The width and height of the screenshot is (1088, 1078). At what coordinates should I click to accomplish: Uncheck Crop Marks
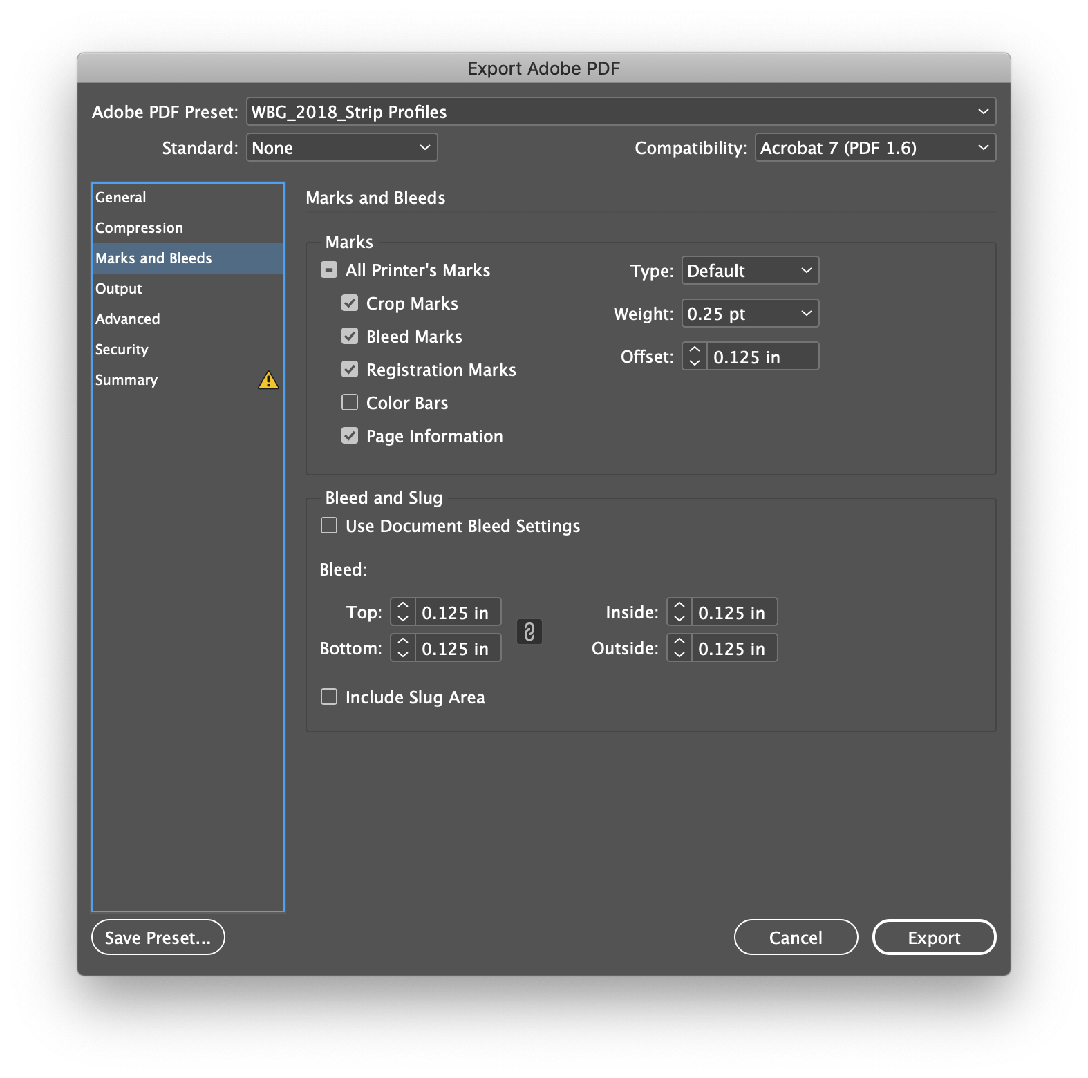pos(350,303)
